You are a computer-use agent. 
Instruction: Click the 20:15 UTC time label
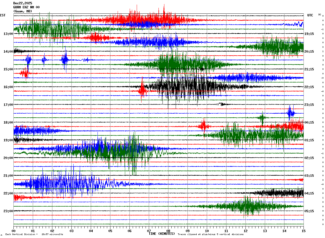(x=309, y=52)
